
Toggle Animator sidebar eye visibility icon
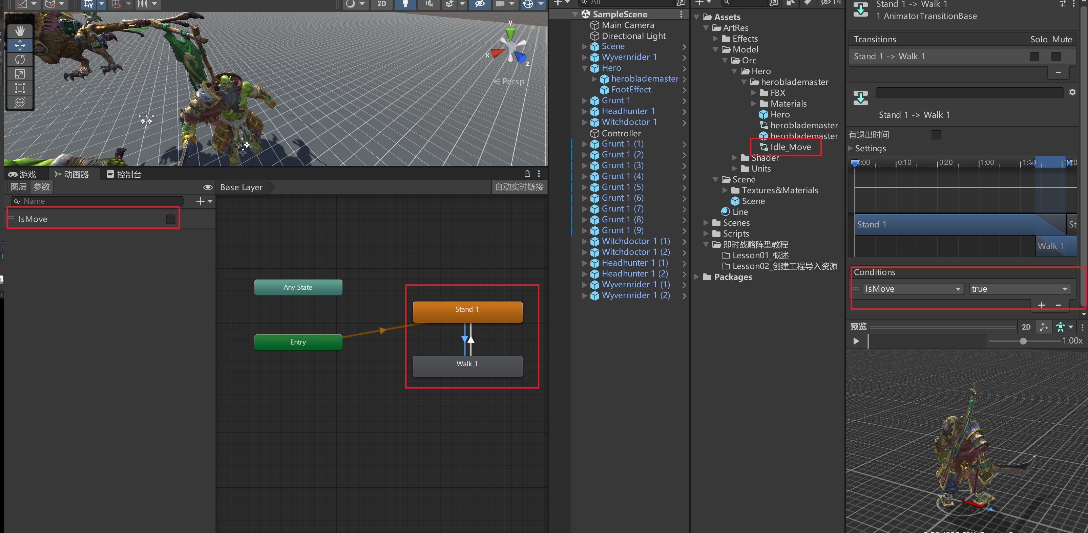[208, 187]
